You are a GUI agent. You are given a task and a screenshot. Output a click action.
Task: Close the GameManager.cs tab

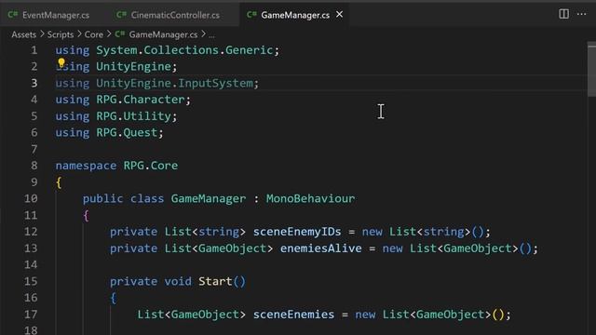tap(339, 15)
